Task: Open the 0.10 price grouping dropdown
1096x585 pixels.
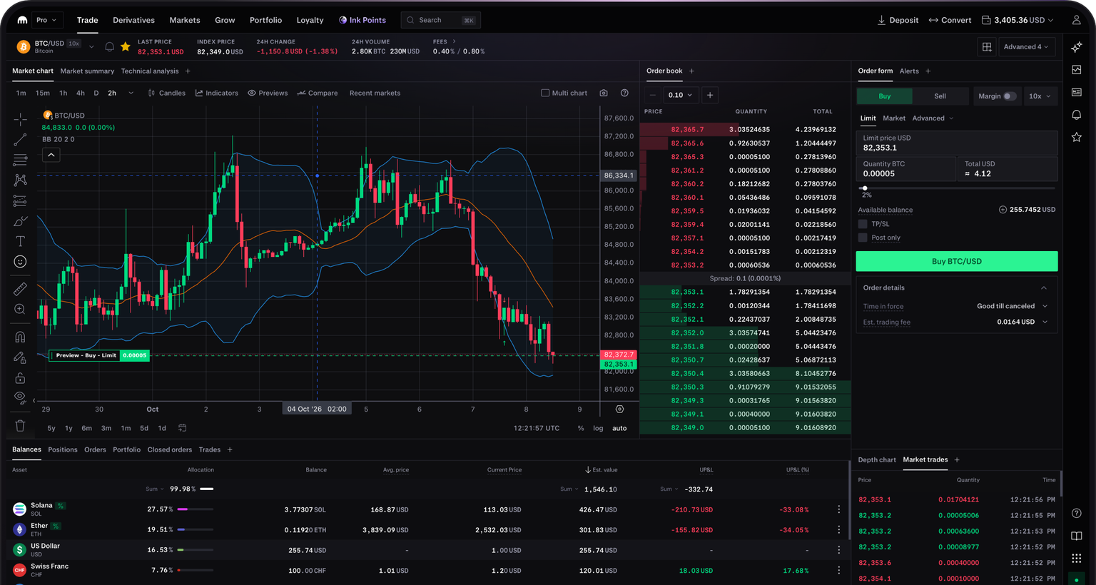Action: pos(679,95)
